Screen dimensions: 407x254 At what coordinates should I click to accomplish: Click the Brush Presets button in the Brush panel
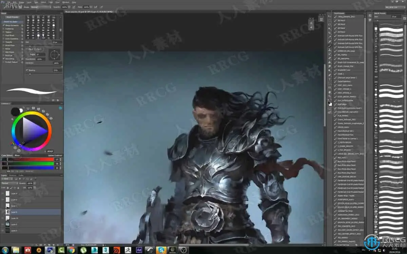coord(12,17)
